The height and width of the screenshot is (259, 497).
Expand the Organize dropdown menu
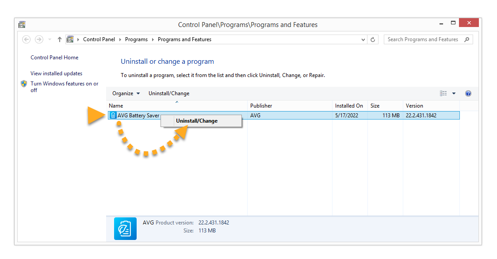click(126, 93)
